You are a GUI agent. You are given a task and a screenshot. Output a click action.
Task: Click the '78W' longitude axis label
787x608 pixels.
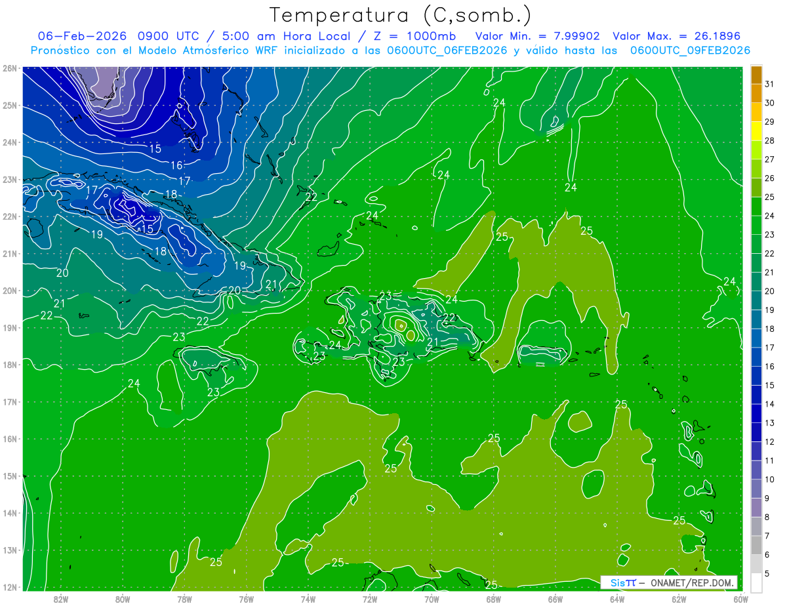pyautogui.click(x=184, y=599)
